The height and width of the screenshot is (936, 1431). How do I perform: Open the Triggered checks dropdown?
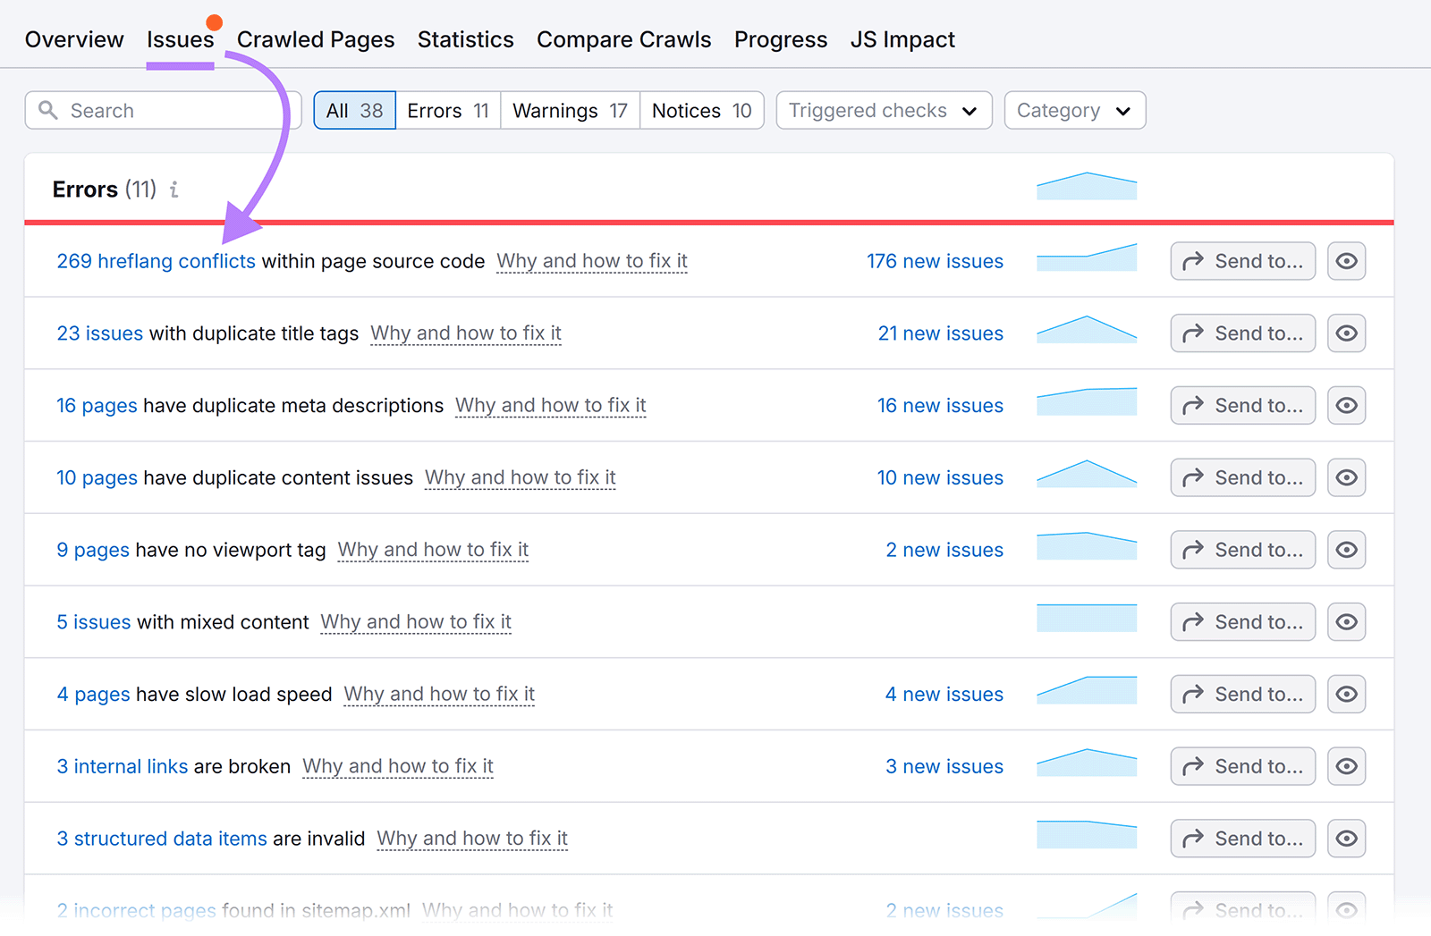click(x=883, y=110)
